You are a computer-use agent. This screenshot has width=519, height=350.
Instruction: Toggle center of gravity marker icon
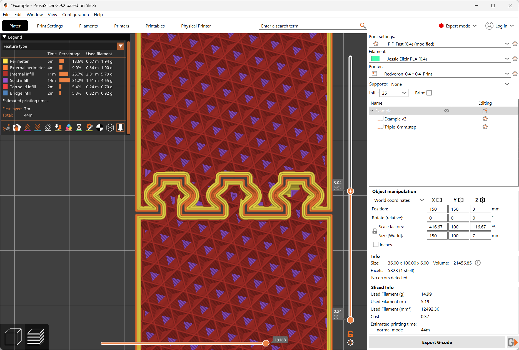click(100, 128)
